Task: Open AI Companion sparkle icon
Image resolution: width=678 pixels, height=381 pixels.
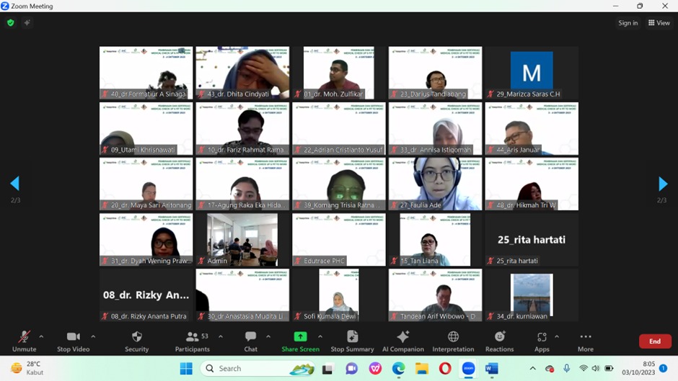Action: point(402,336)
